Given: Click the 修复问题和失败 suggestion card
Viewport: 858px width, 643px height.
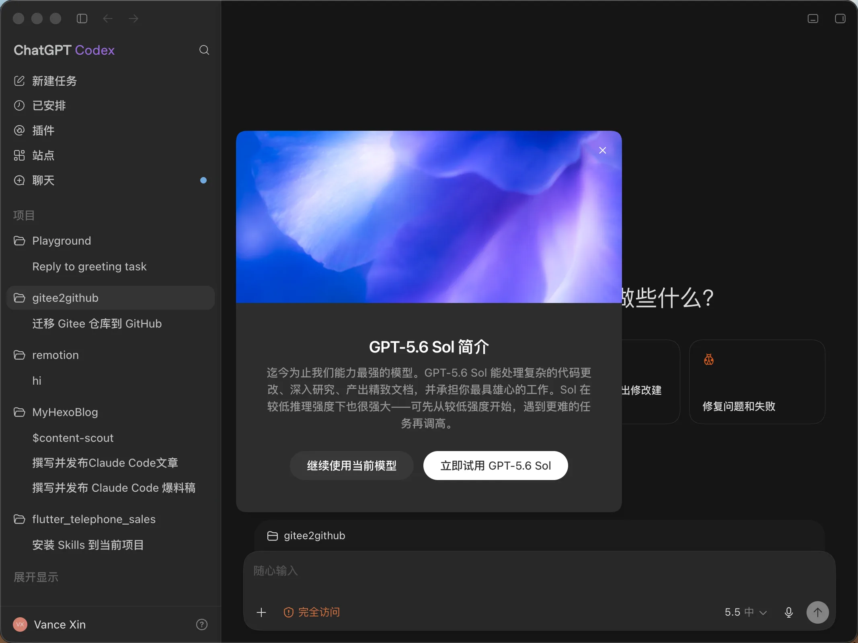Looking at the screenshot, I should pos(757,381).
